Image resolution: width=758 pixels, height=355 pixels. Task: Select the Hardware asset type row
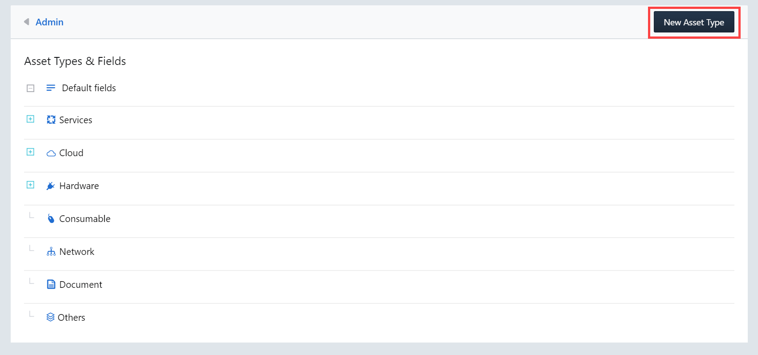click(79, 186)
